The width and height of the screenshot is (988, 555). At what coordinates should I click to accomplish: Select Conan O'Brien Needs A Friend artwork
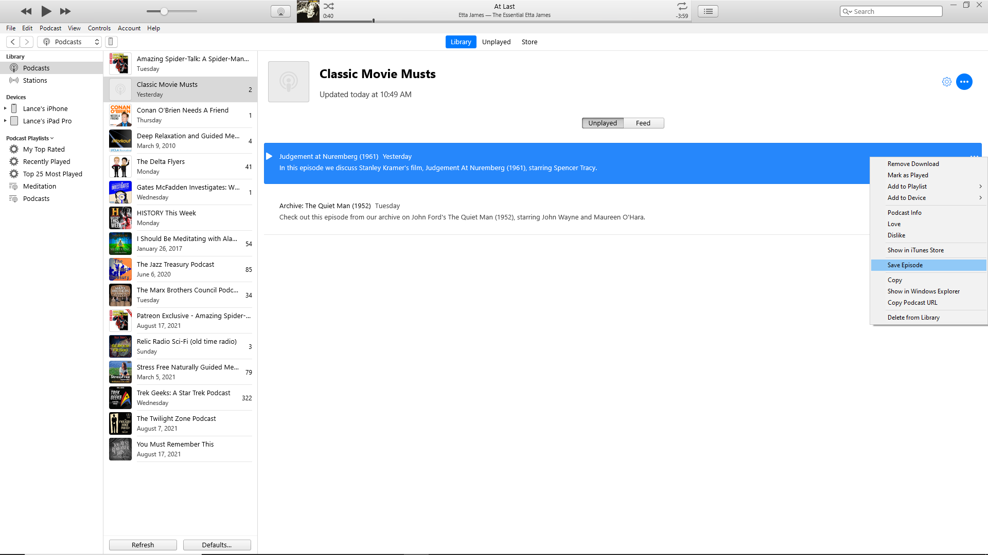pyautogui.click(x=120, y=115)
